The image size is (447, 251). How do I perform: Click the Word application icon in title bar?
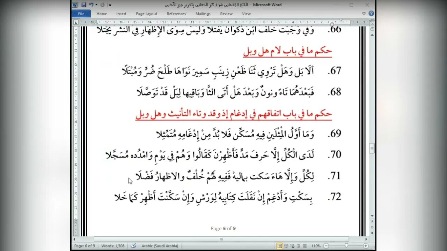75,5
